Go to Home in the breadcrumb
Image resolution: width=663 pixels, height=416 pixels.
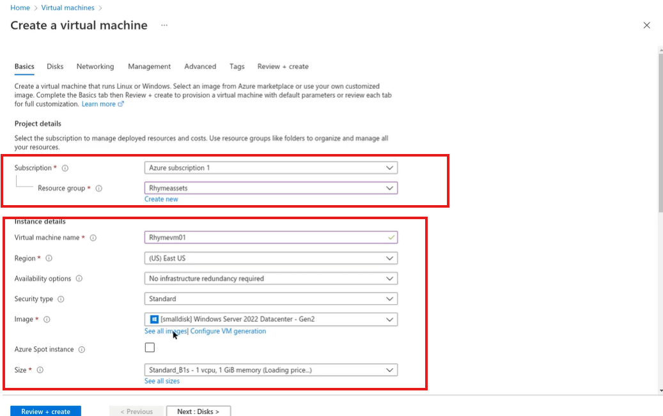click(20, 8)
